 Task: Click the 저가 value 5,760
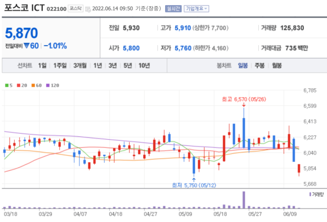pos(183,48)
